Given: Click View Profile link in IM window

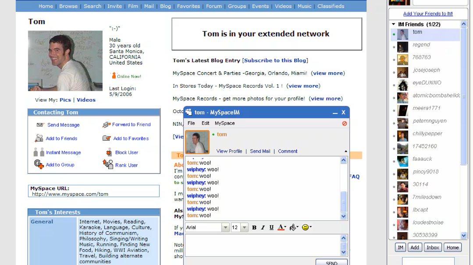Looking at the screenshot, I should (229, 152).
